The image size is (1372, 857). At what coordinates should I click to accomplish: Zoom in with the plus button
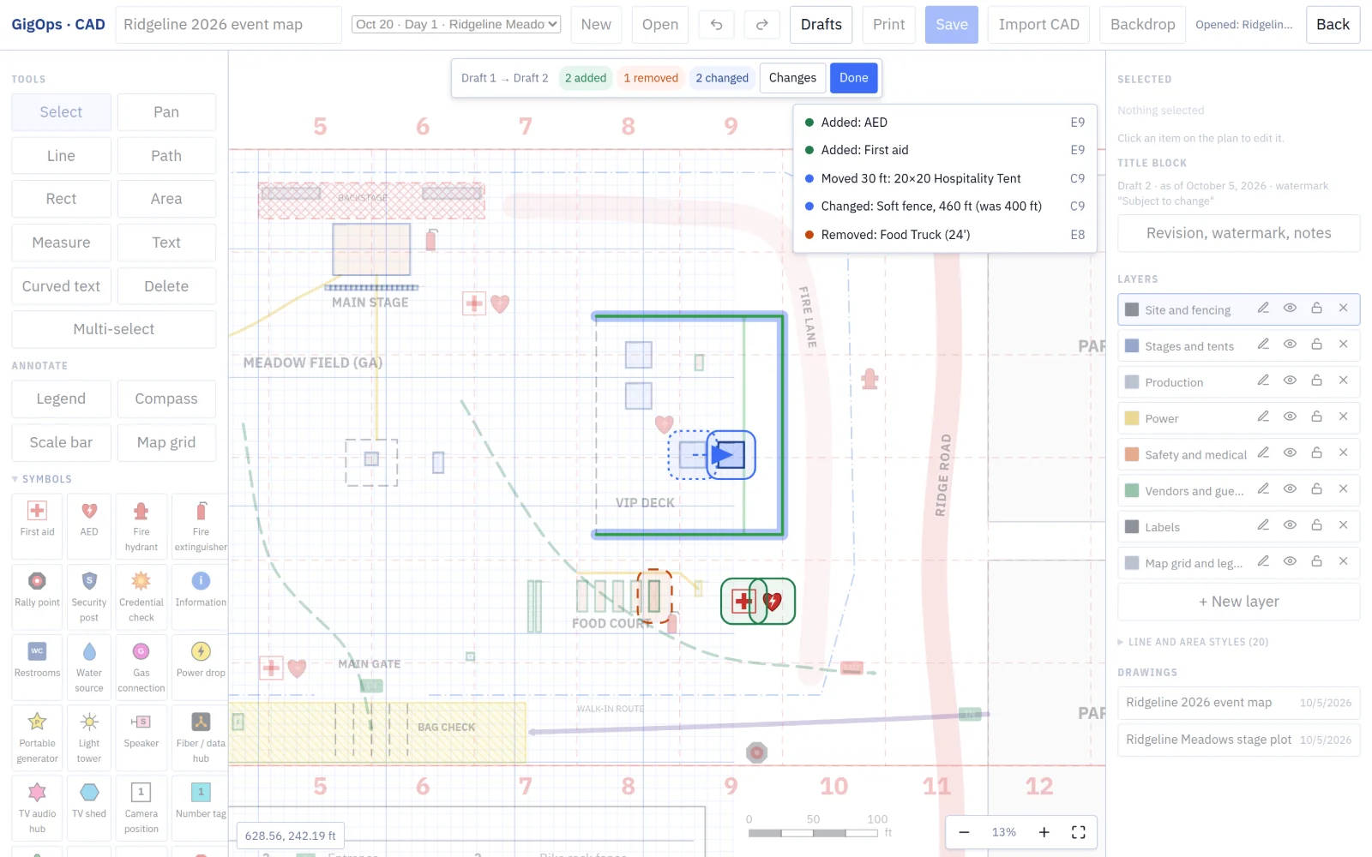coord(1044,832)
